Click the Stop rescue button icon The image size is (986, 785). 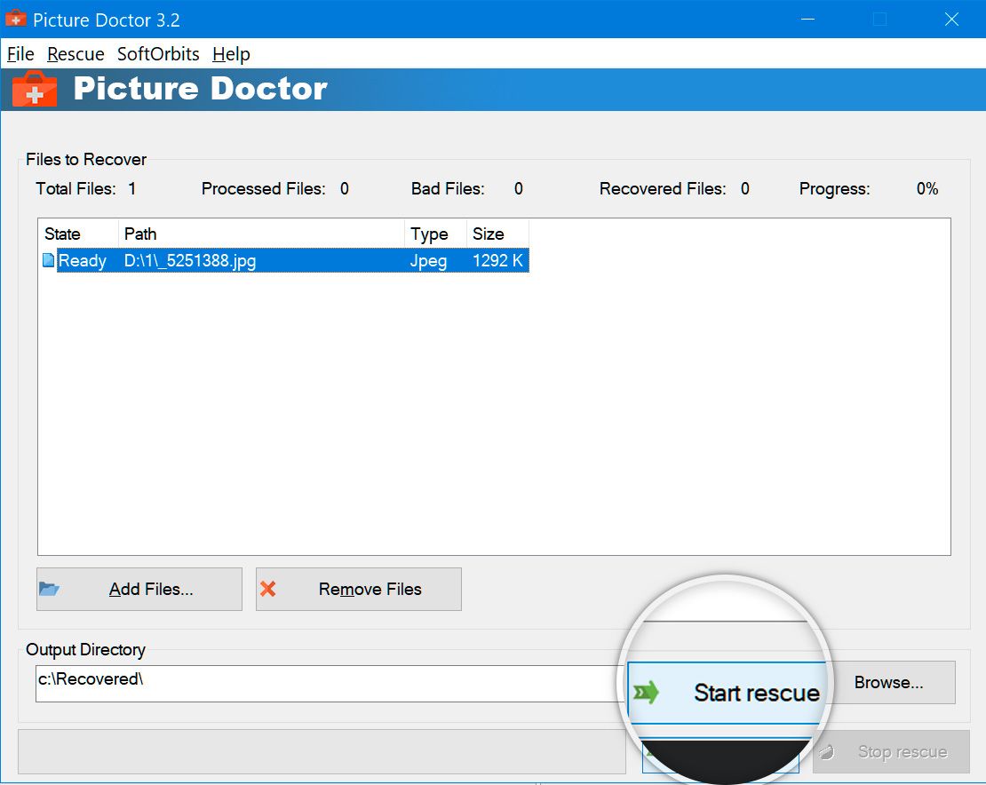coord(826,752)
